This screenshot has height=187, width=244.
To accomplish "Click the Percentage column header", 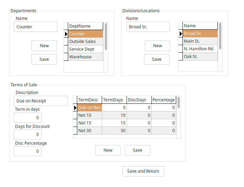I will 164,100.
